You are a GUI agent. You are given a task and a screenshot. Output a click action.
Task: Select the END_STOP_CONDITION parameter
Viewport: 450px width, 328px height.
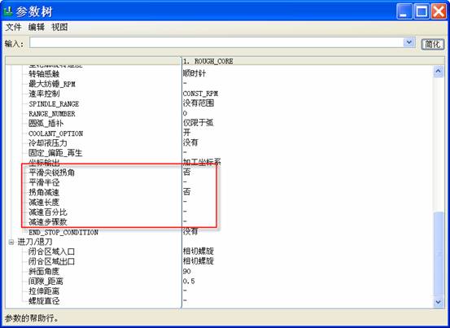pyautogui.click(x=63, y=232)
